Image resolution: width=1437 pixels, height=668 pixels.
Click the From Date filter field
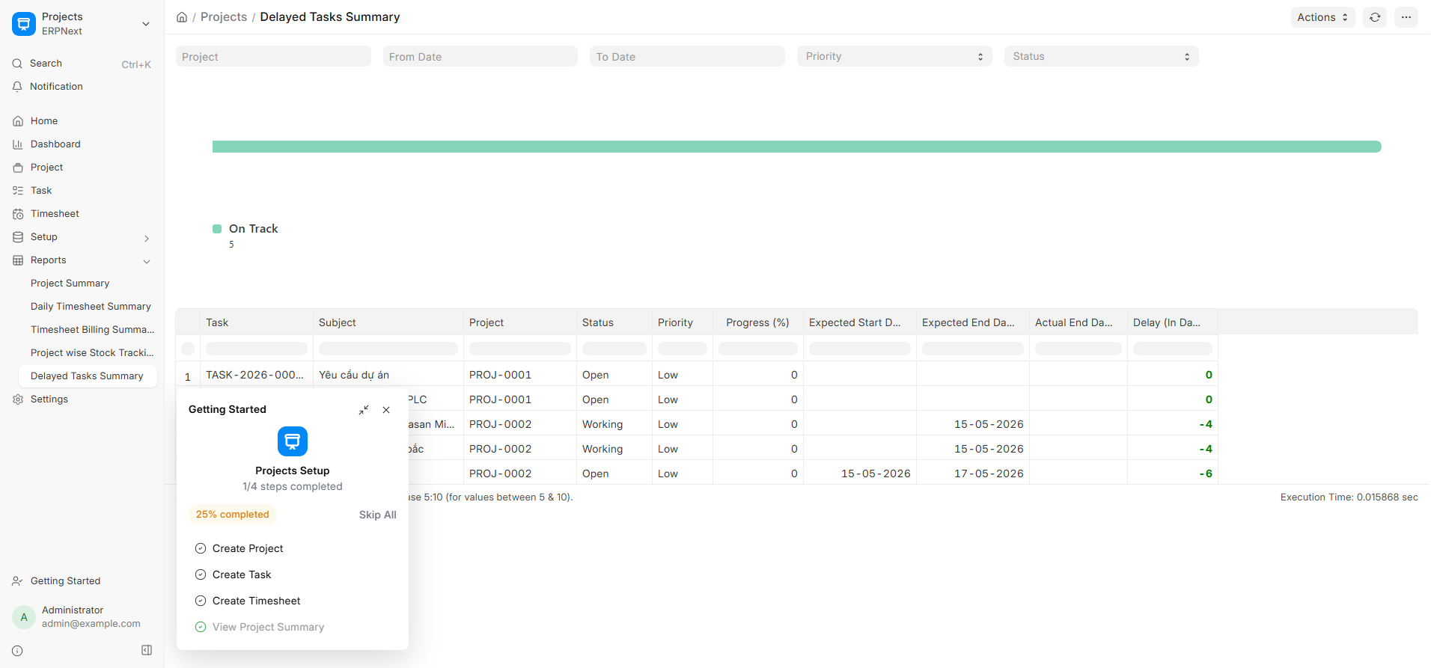[480, 57]
